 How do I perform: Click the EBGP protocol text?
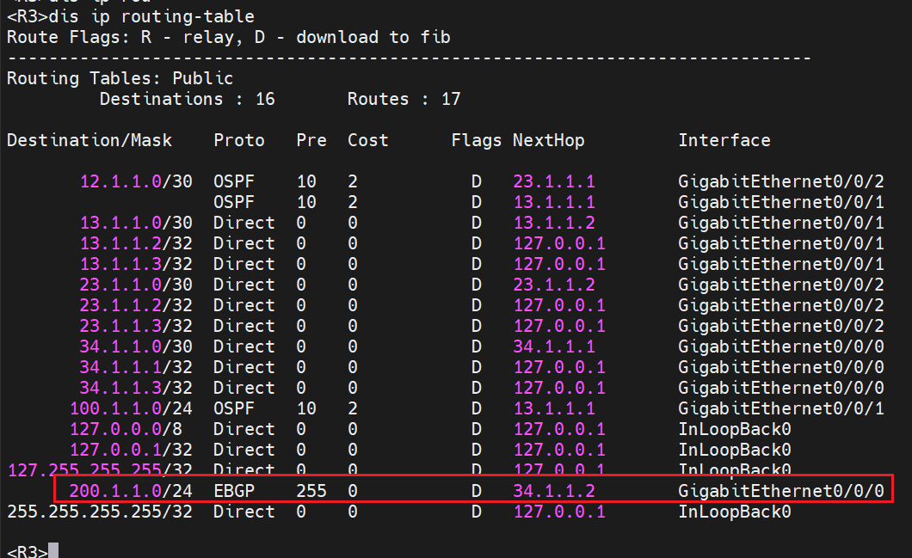[x=234, y=491]
